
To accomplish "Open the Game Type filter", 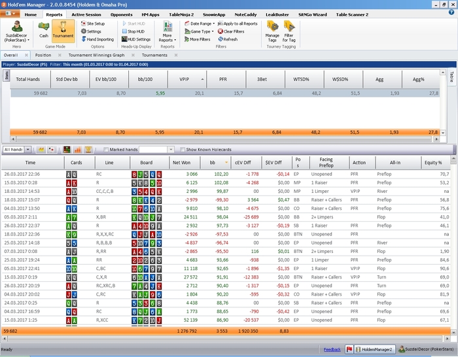I will [x=199, y=31].
